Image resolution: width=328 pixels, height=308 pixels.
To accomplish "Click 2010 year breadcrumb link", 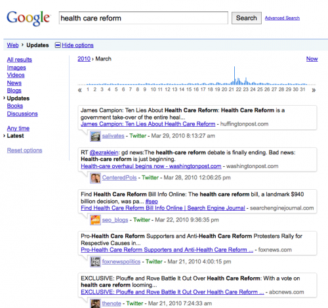I will [x=84, y=59].
